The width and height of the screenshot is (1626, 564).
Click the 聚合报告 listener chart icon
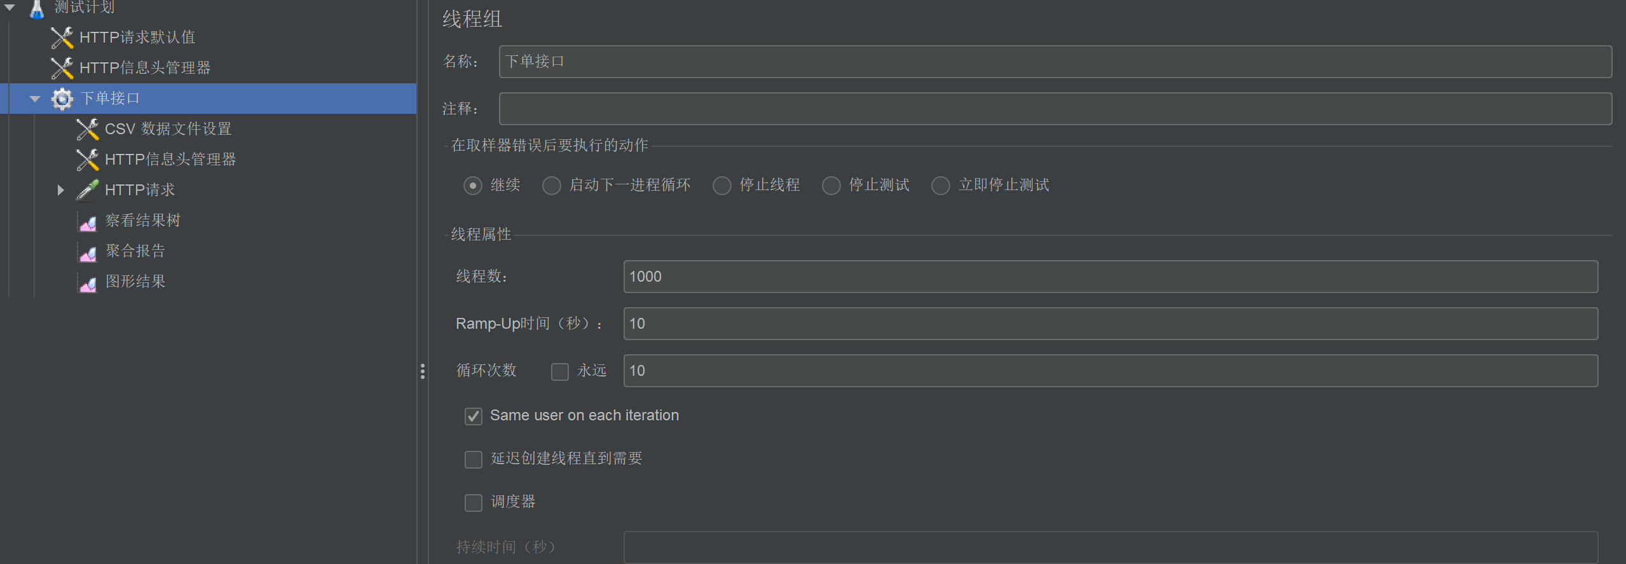(x=88, y=252)
